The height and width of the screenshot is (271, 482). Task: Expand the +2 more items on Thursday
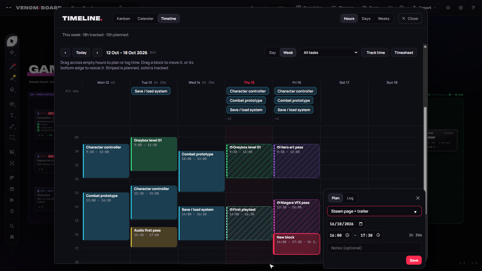[x=229, y=119]
